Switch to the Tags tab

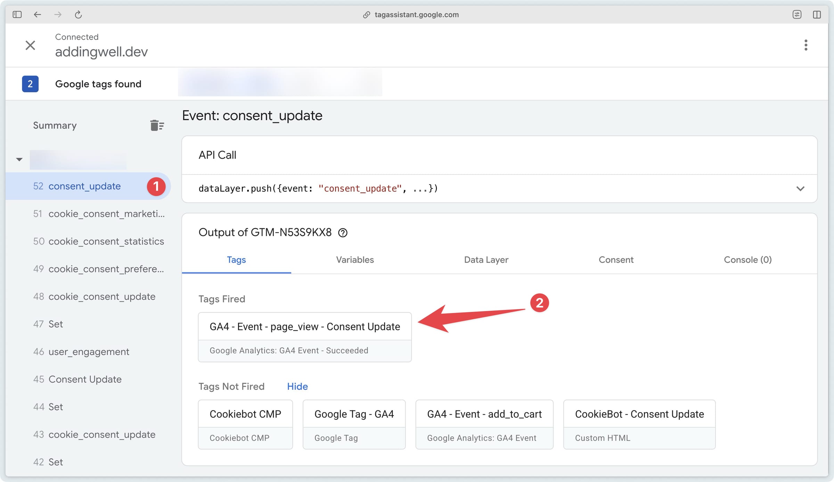pyautogui.click(x=236, y=260)
